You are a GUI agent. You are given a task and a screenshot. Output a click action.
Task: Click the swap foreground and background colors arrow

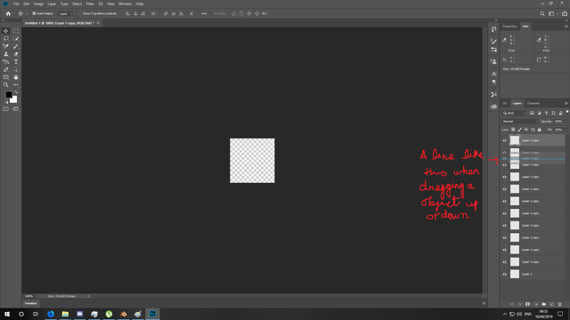(x=16, y=92)
